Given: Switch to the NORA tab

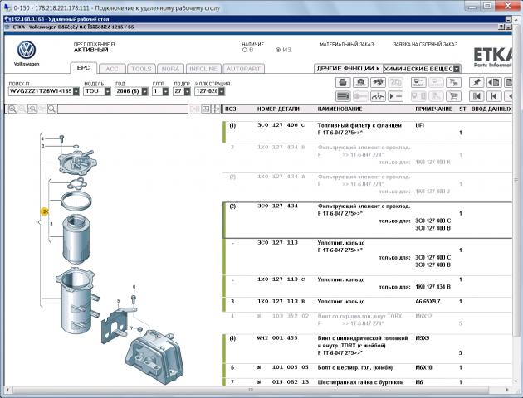Looking at the screenshot, I should pyautogui.click(x=170, y=69).
